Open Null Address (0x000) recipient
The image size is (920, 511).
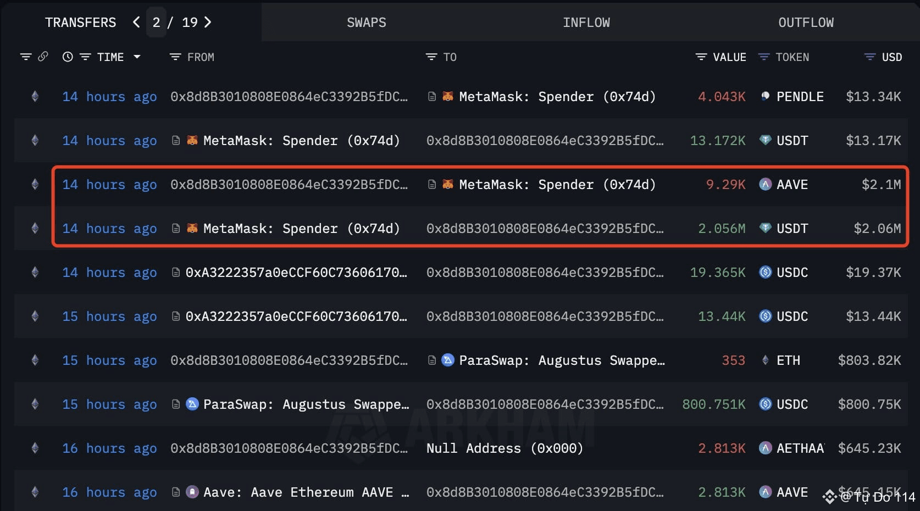(x=505, y=448)
